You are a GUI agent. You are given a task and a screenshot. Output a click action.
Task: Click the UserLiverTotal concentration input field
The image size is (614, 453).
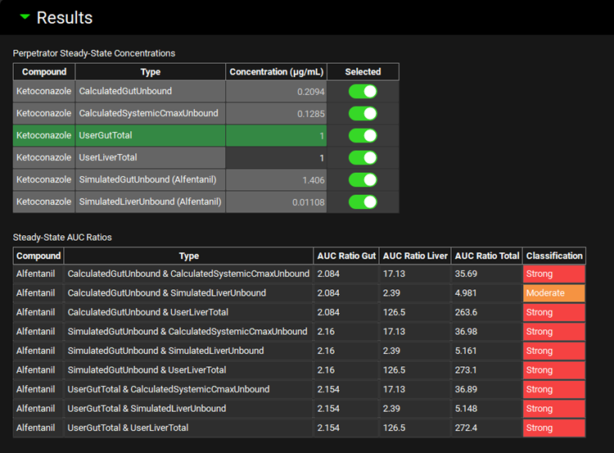pyautogui.click(x=276, y=157)
